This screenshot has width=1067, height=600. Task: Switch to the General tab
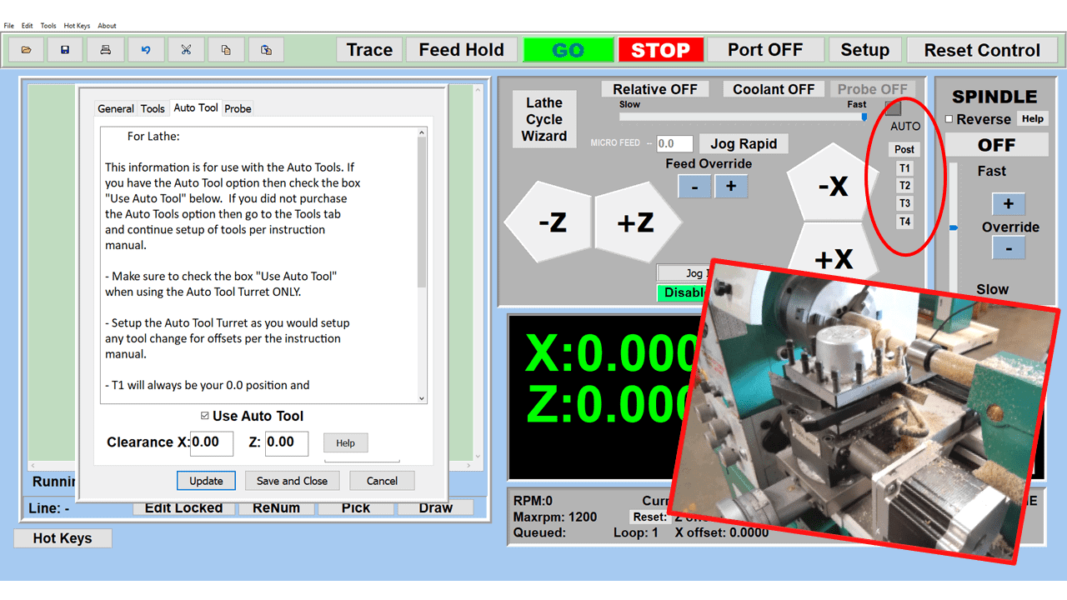click(x=115, y=107)
